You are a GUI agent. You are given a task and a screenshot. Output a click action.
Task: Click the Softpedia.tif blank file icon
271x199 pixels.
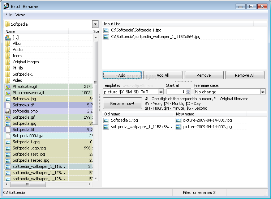tap(8, 130)
